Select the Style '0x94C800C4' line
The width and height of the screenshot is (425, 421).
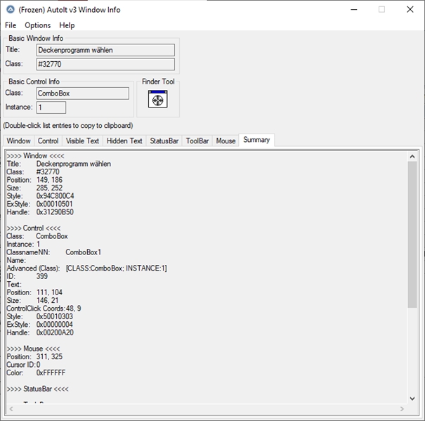(x=40, y=196)
